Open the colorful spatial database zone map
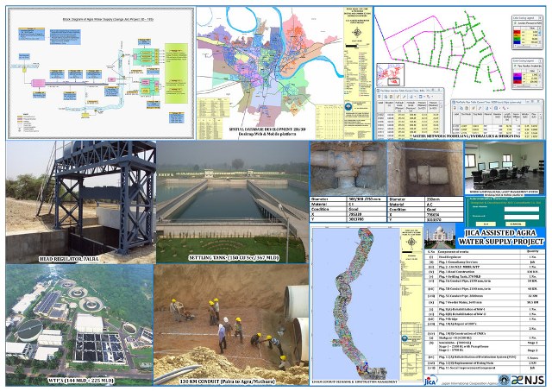The width and height of the screenshot is (552, 391). click(270, 67)
